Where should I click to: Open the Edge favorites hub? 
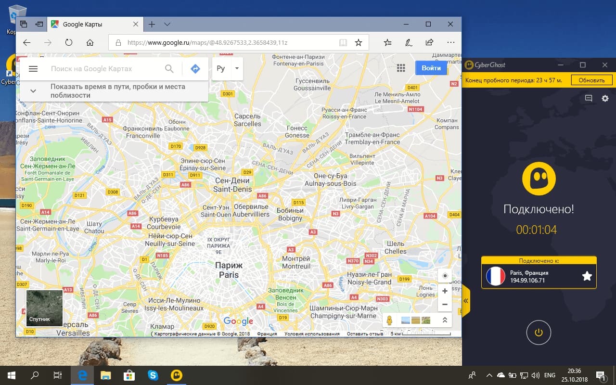[x=388, y=42]
